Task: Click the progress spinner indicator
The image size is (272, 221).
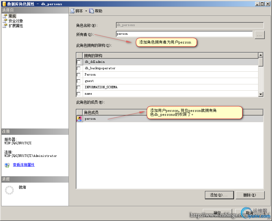Action: pyautogui.click(x=9, y=190)
